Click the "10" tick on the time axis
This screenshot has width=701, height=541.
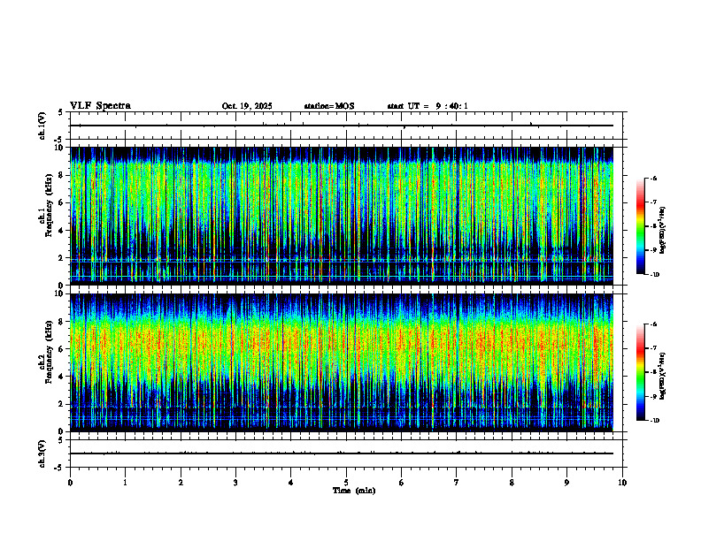pyautogui.click(x=622, y=483)
